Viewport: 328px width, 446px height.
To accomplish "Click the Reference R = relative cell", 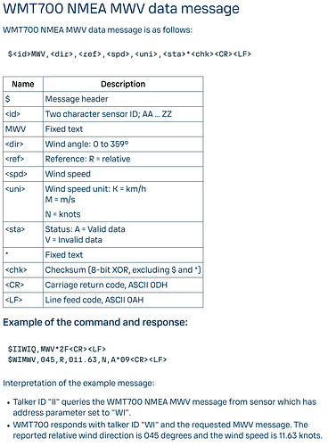I will [123, 159].
